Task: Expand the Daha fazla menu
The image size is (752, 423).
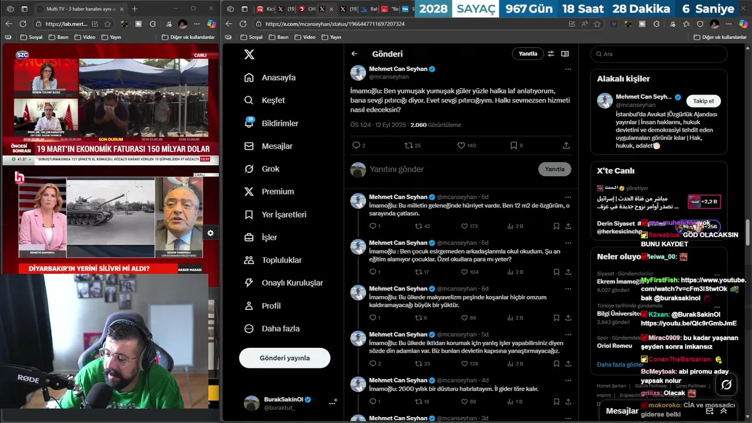Action: tap(272, 329)
